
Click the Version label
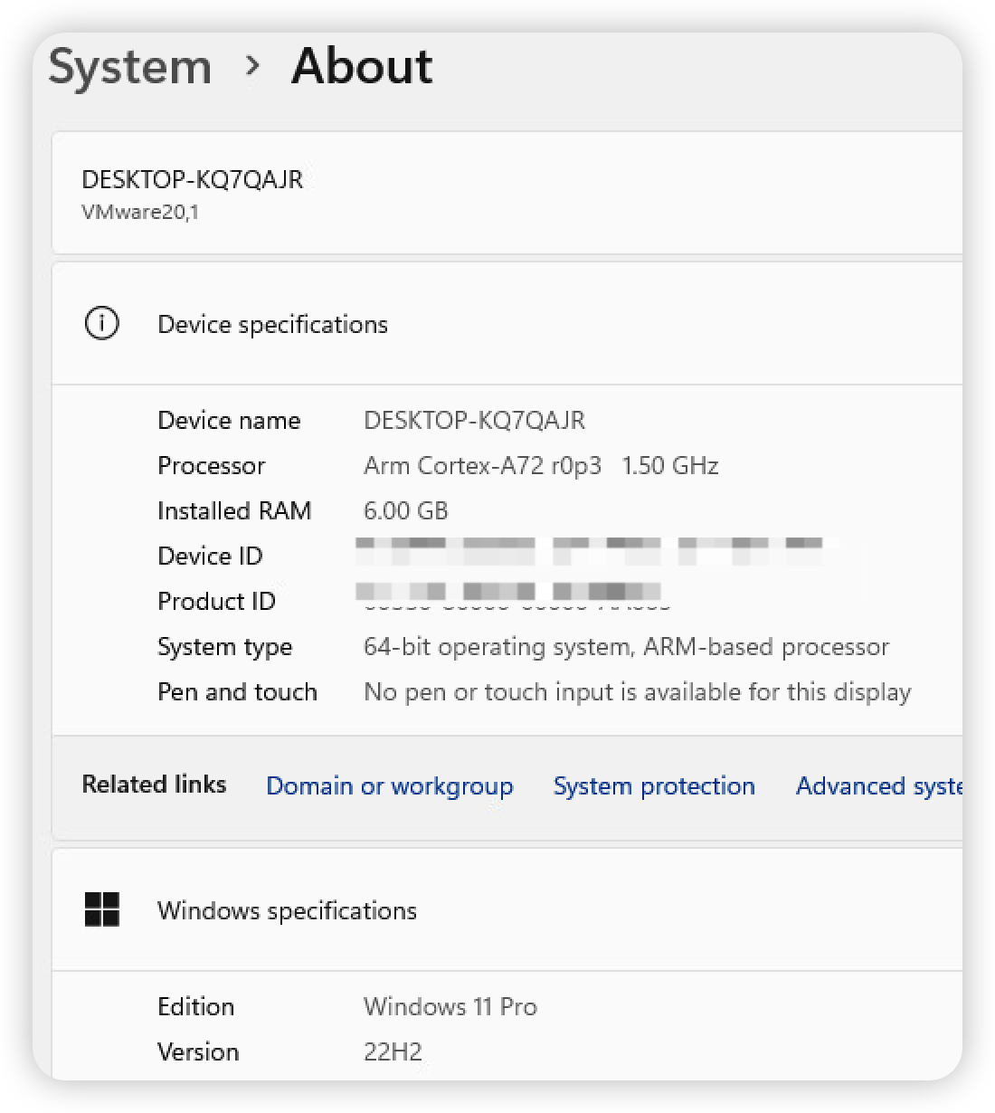coord(198,1051)
